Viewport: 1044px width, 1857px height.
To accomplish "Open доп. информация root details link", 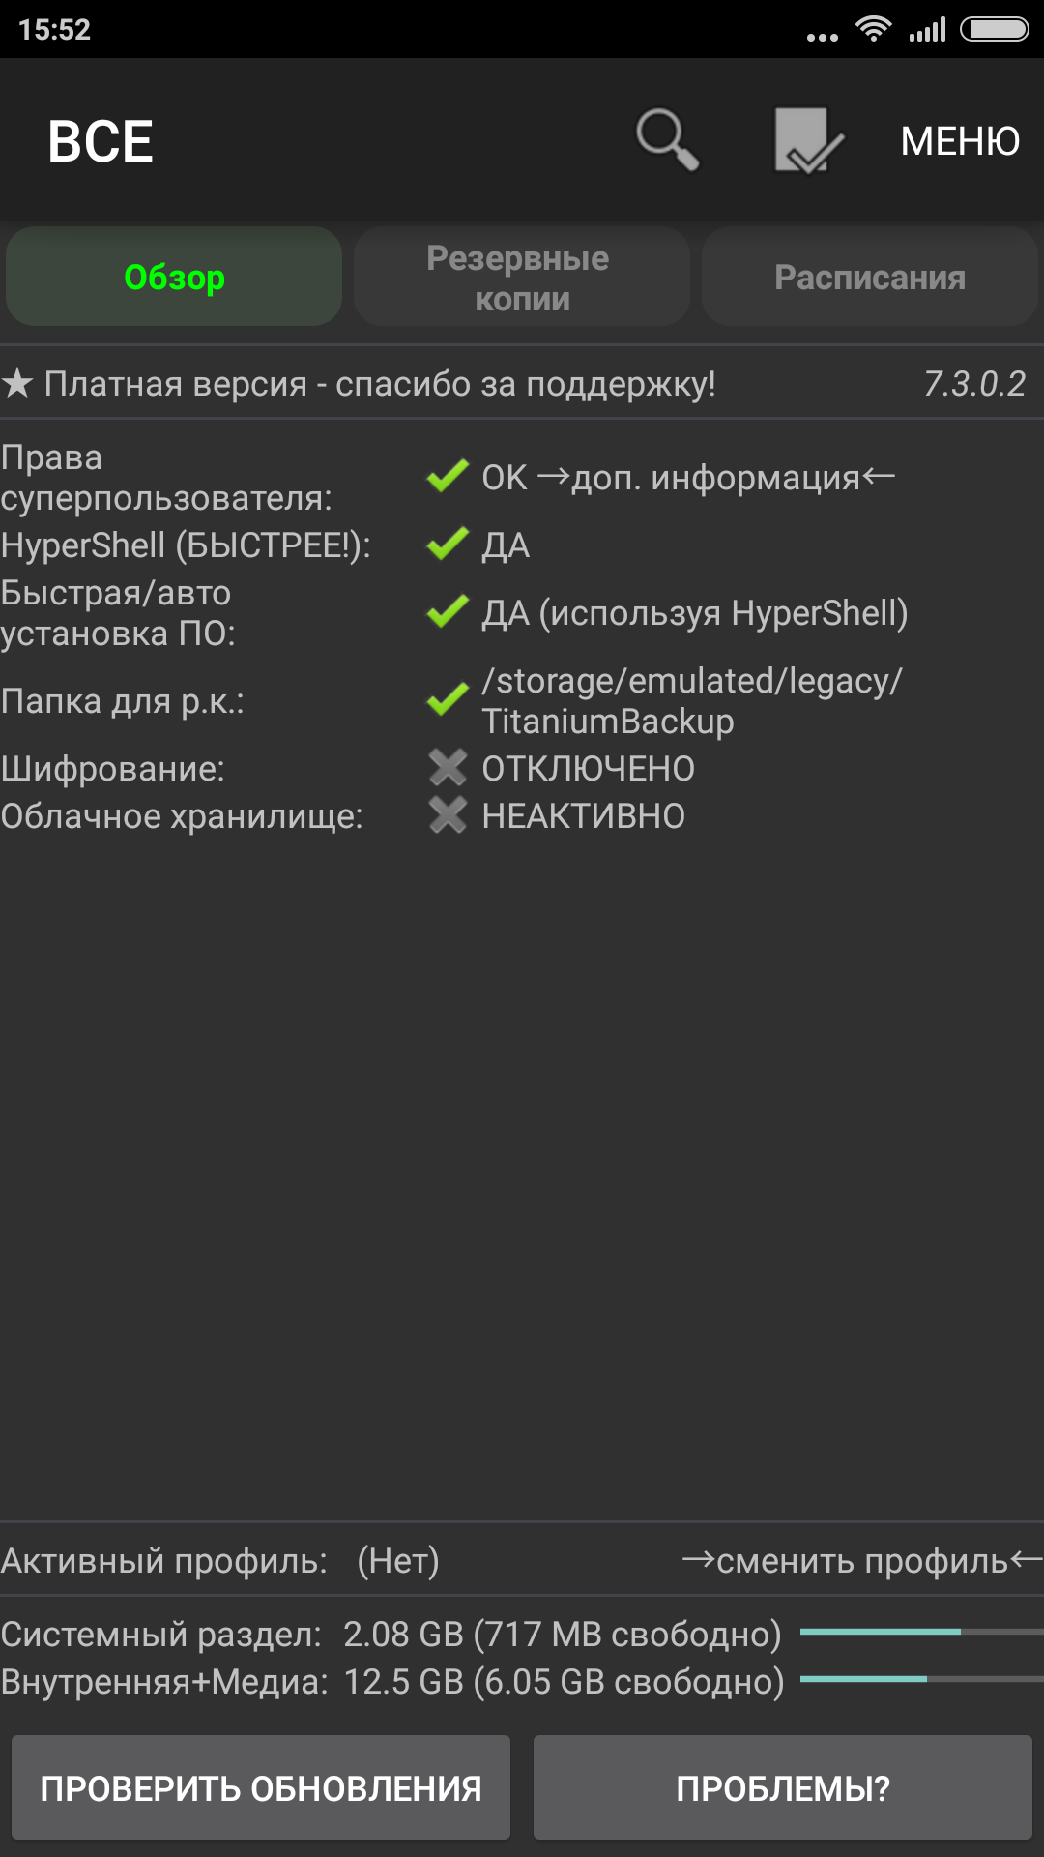I will (715, 477).
